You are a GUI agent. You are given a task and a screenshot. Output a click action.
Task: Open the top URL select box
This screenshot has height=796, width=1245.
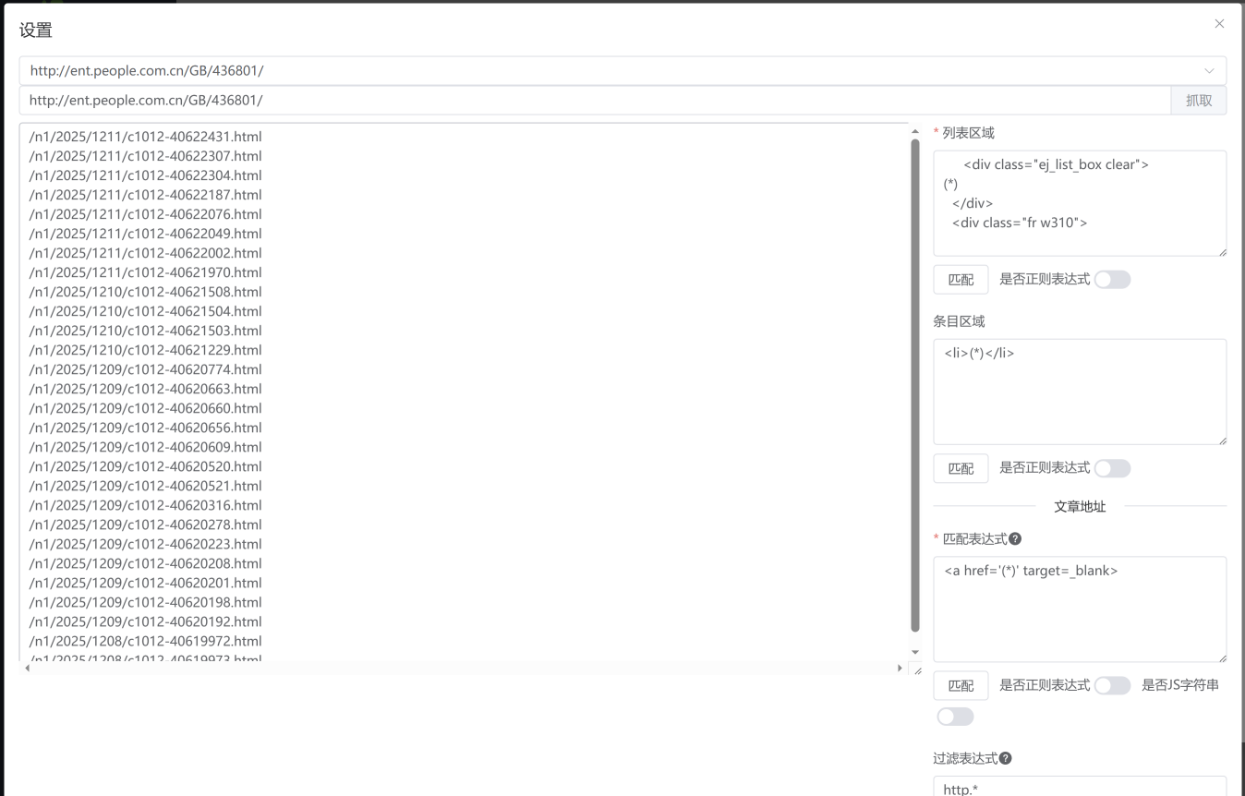[x=610, y=71]
